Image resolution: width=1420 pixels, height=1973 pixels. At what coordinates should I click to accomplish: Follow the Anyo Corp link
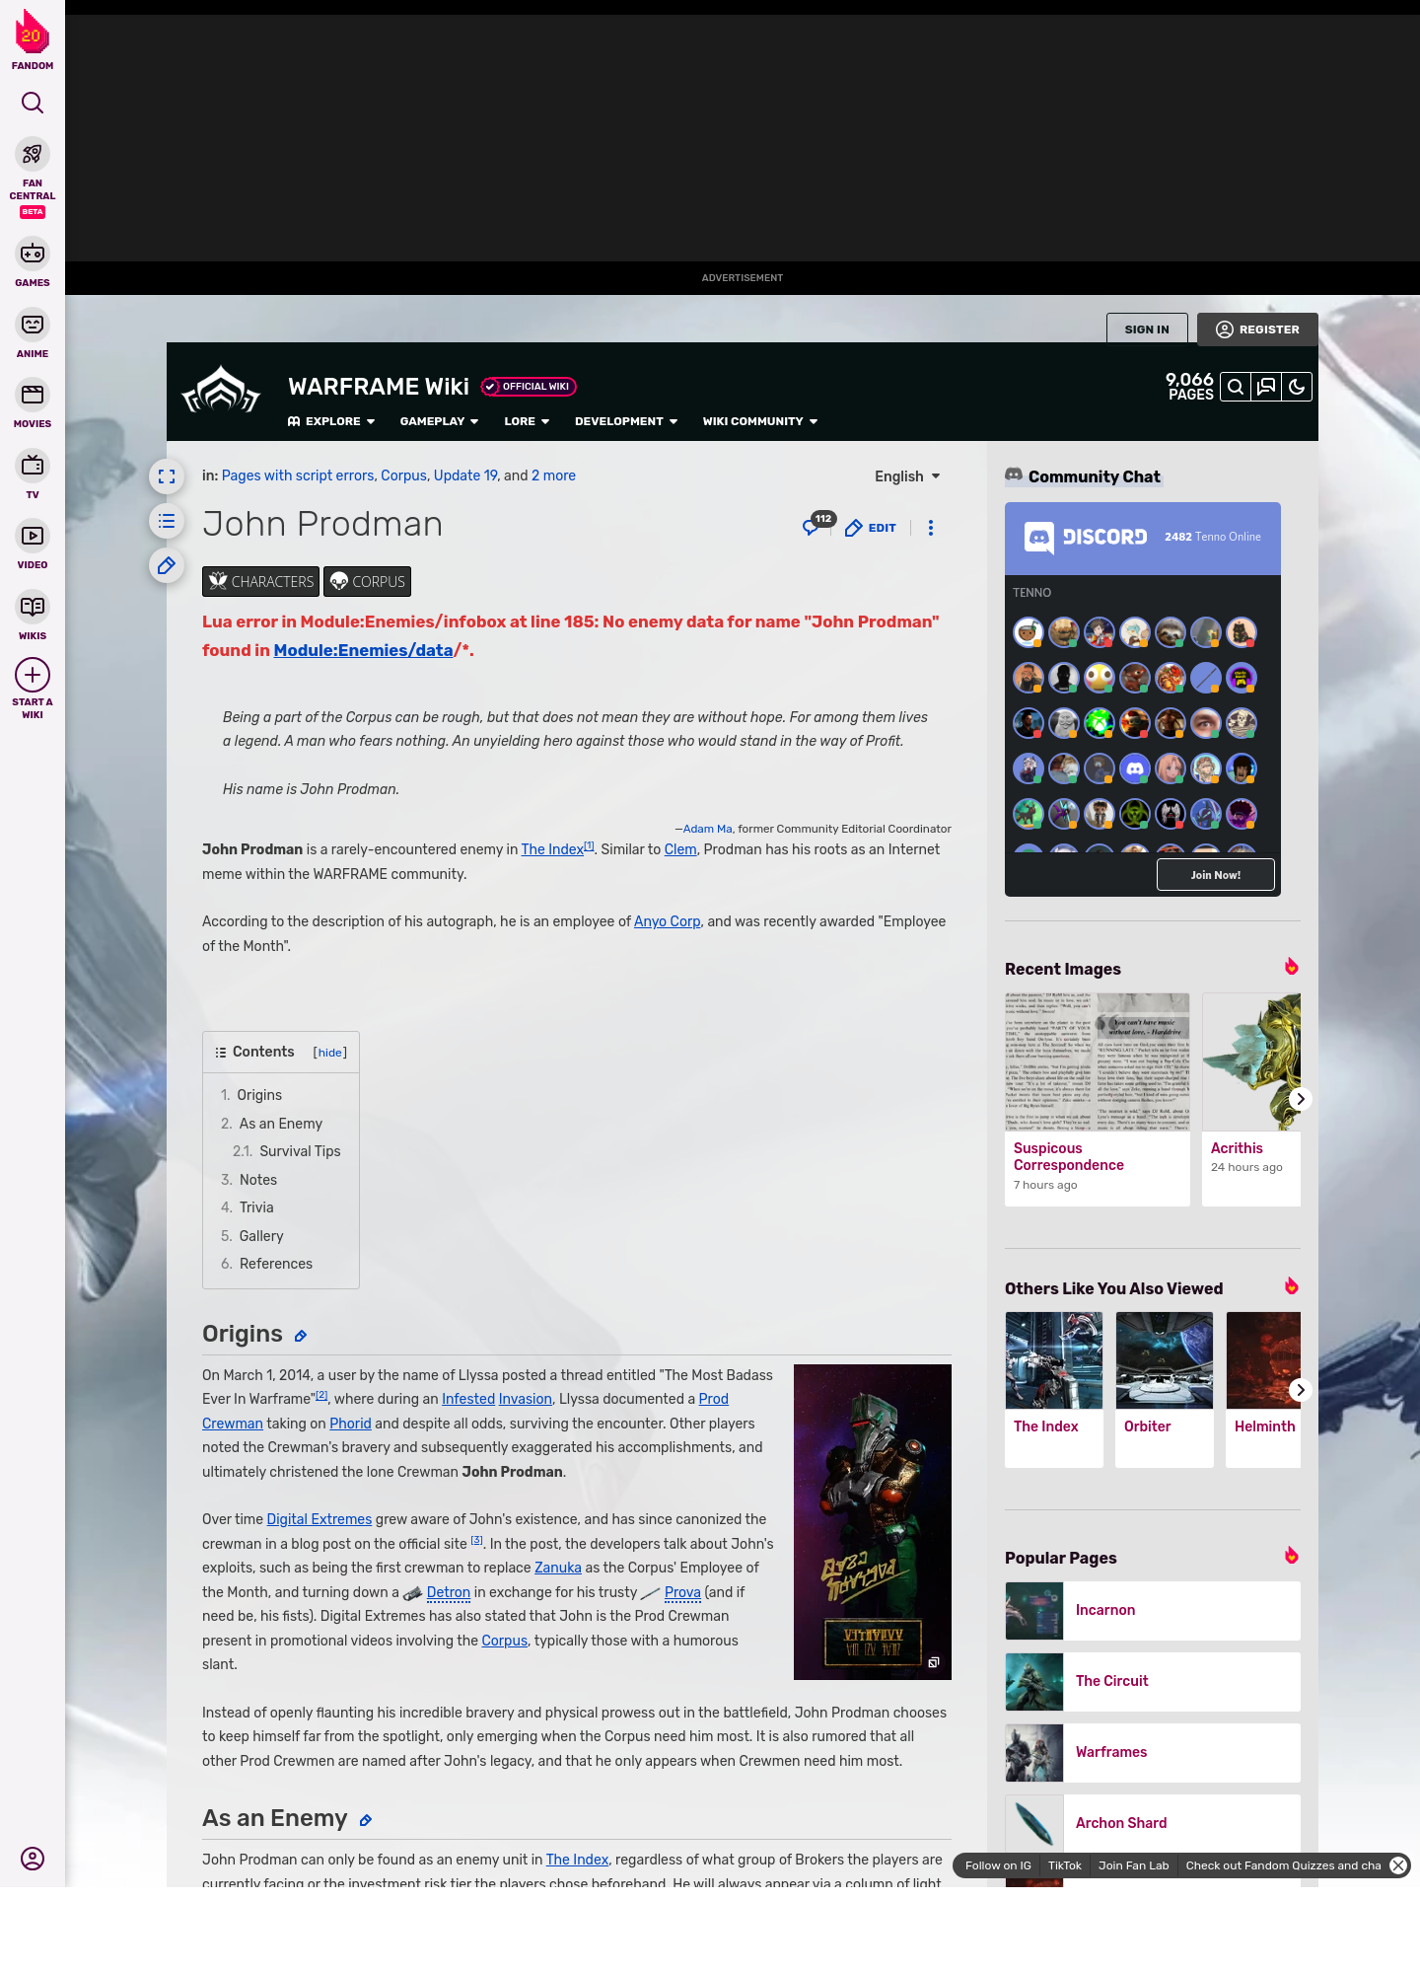(x=668, y=921)
